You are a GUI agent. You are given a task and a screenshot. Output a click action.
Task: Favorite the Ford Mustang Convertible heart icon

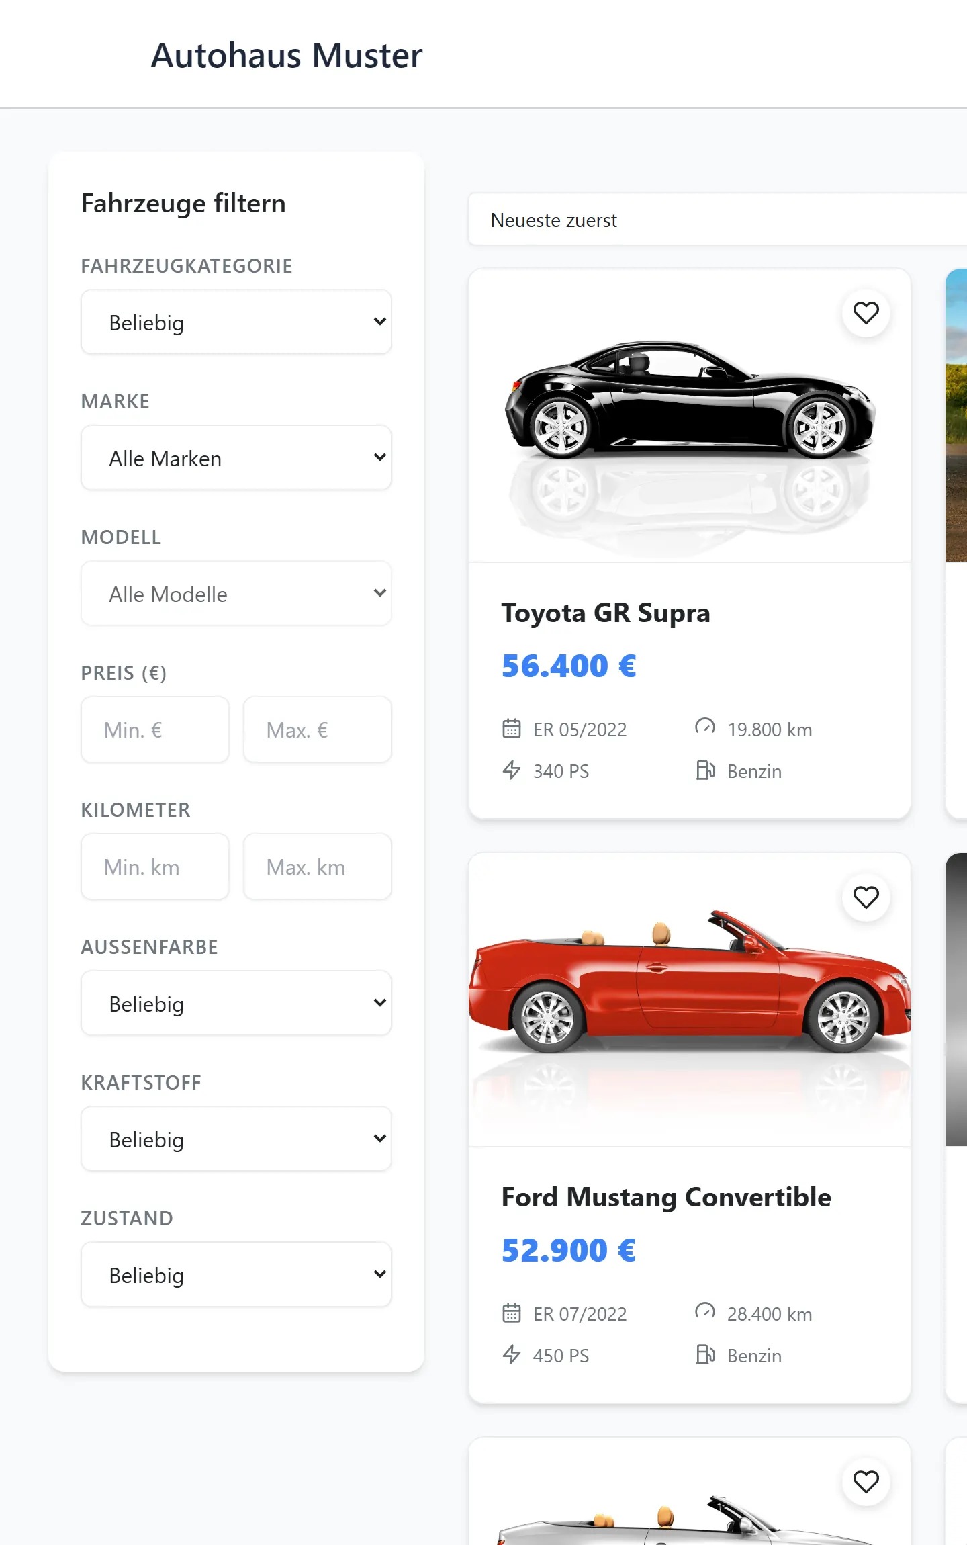pos(866,897)
